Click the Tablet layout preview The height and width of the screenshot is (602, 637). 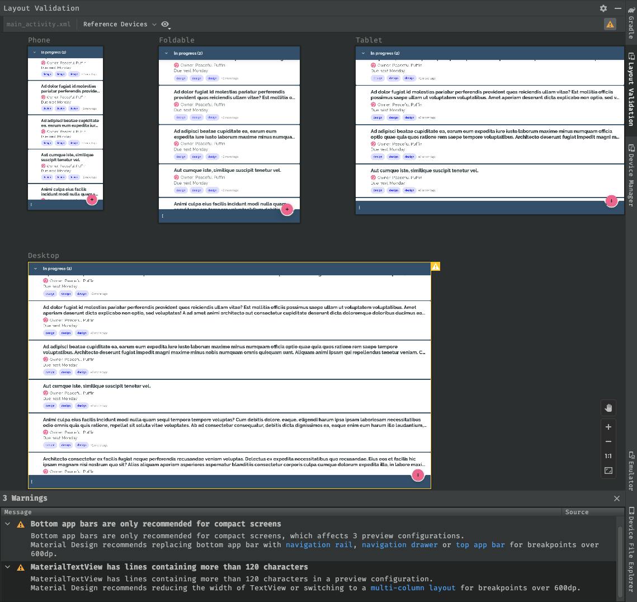tap(489, 130)
